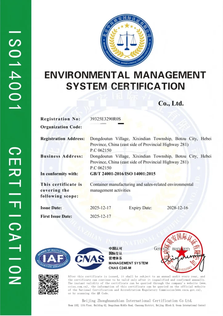
Task: Click the 'Issue Date:' label
Action: [51, 208]
